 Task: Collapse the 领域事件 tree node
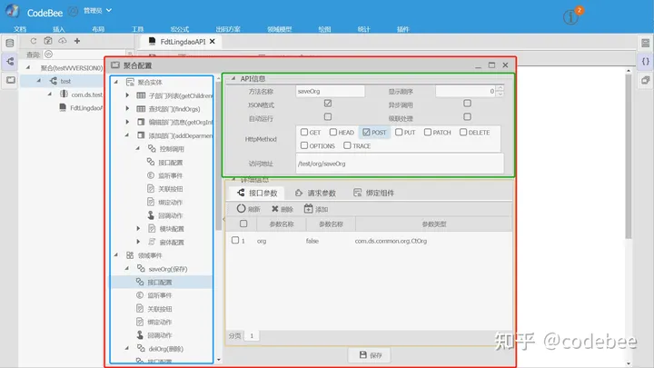[x=116, y=255]
